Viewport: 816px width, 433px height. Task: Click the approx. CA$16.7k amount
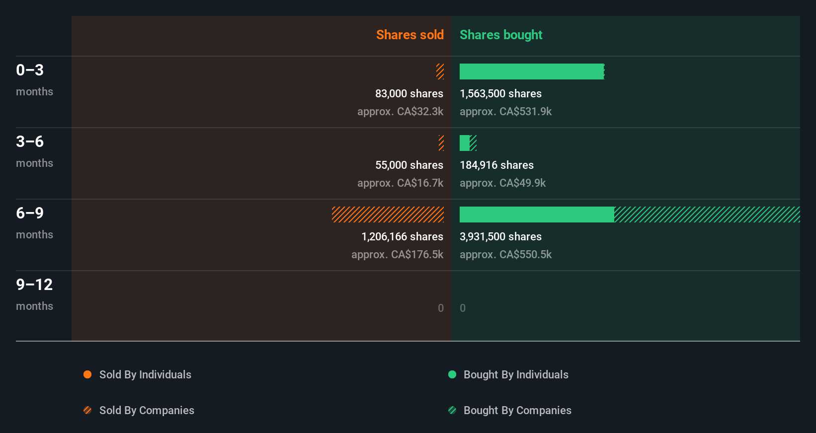click(400, 183)
